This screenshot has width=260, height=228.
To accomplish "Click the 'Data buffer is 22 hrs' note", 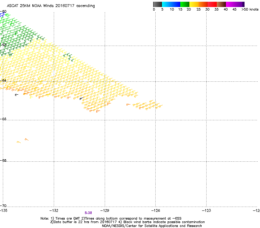I will pos(127,222).
